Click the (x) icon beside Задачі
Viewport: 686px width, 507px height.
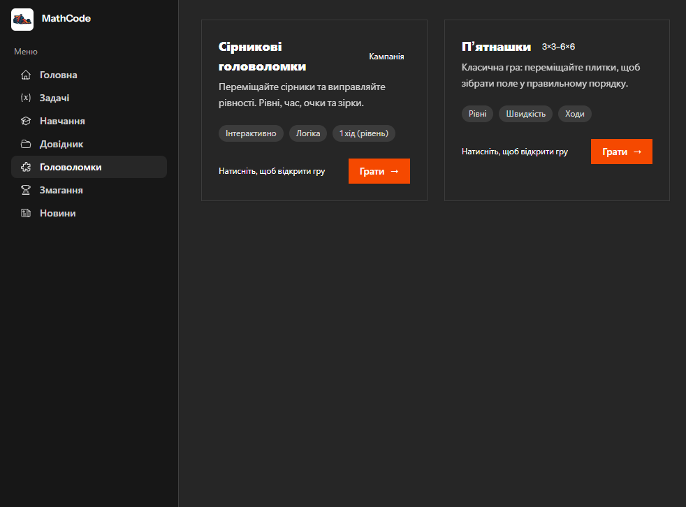tap(26, 98)
